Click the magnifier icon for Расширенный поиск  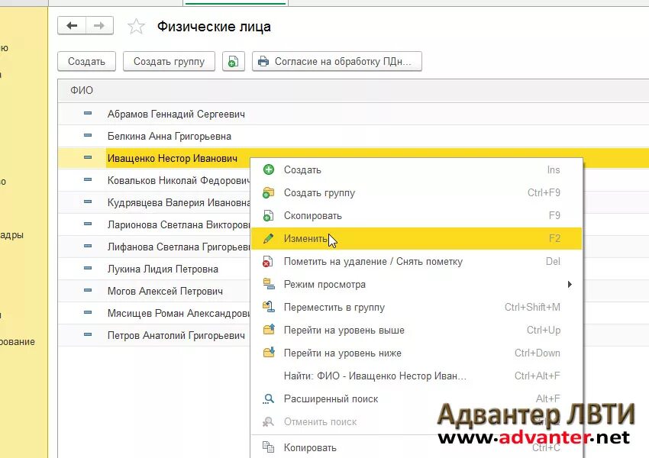pos(269,398)
